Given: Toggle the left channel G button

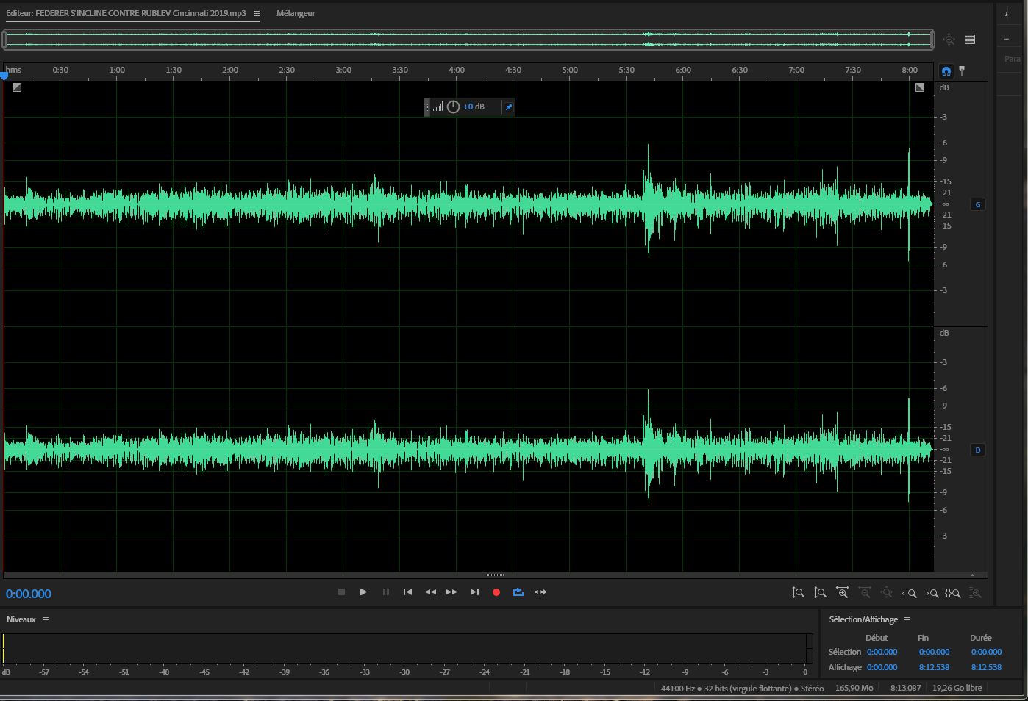Looking at the screenshot, I should [x=978, y=205].
